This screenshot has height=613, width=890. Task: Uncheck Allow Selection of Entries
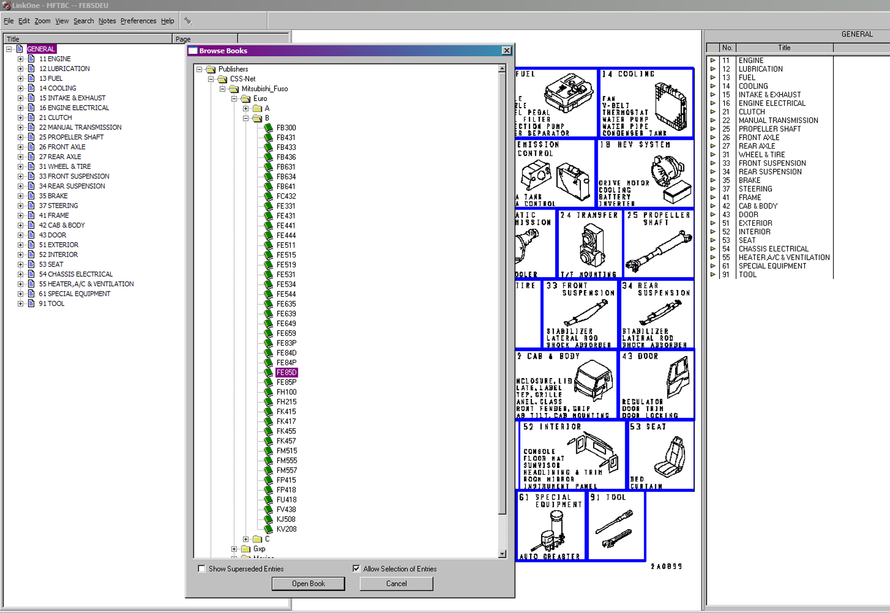[x=356, y=569]
